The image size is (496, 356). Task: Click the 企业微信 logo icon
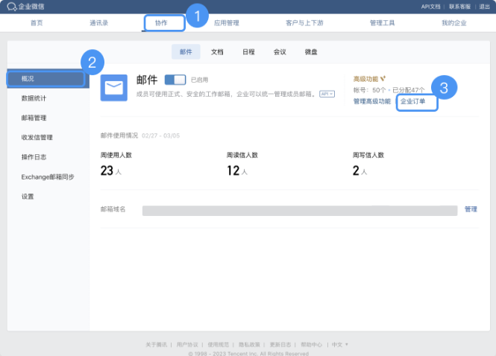pyautogui.click(x=11, y=6)
